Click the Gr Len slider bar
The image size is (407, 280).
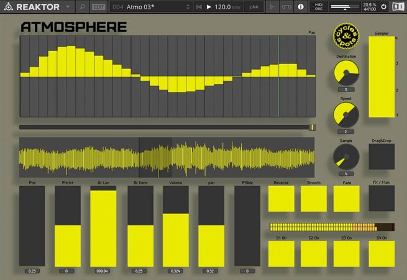pyautogui.click(x=104, y=226)
